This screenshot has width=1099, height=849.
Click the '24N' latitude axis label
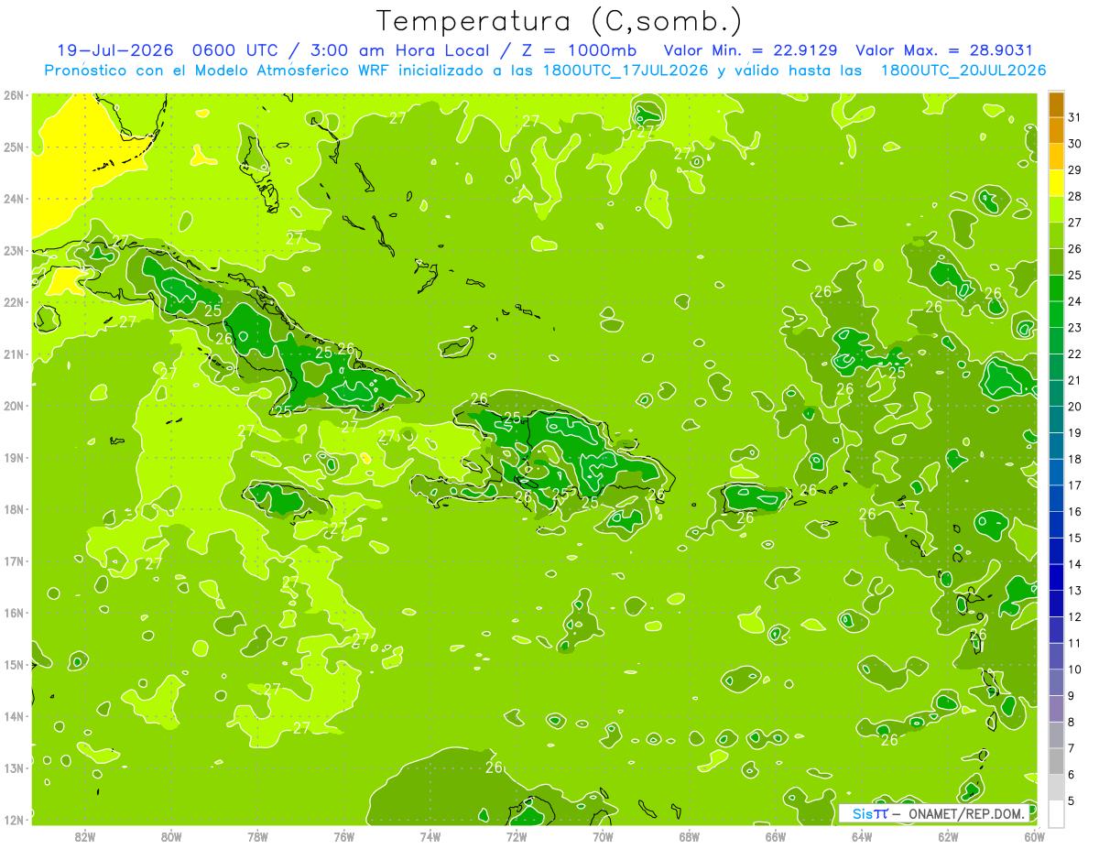[x=14, y=199]
